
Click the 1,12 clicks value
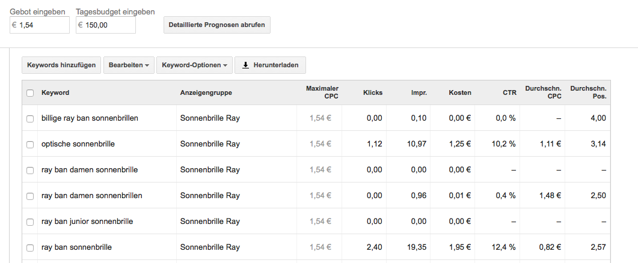coord(375,144)
